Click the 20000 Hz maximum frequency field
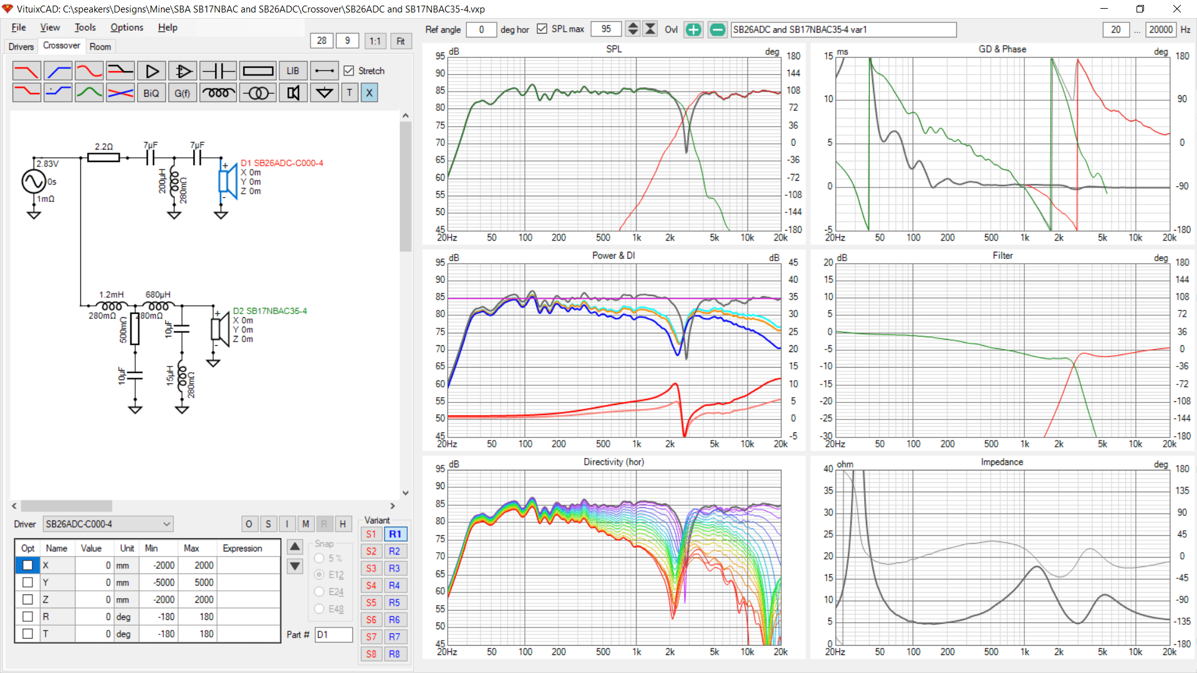Screen dimensions: 1197x673 coord(1161,29)
